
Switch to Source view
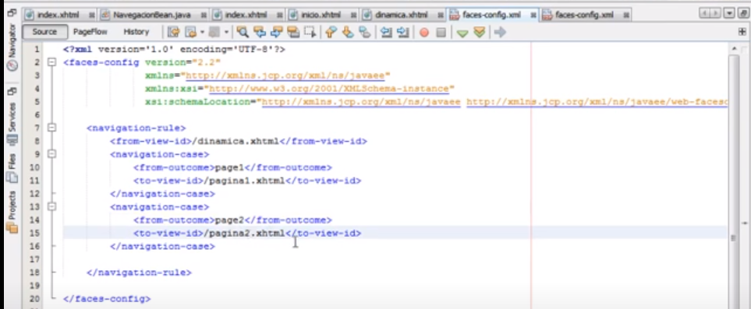click(44, 32)
